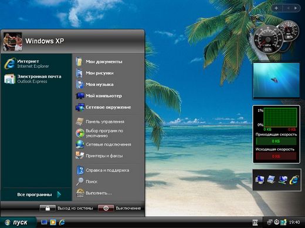Viewport: 305px width, 228px height.
Task: Click the Приходящая скорость green value bar
Action: point(276,141)
